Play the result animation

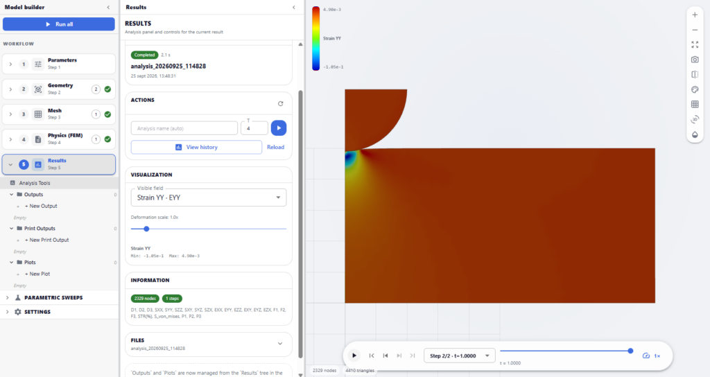(x=354, y=356)
